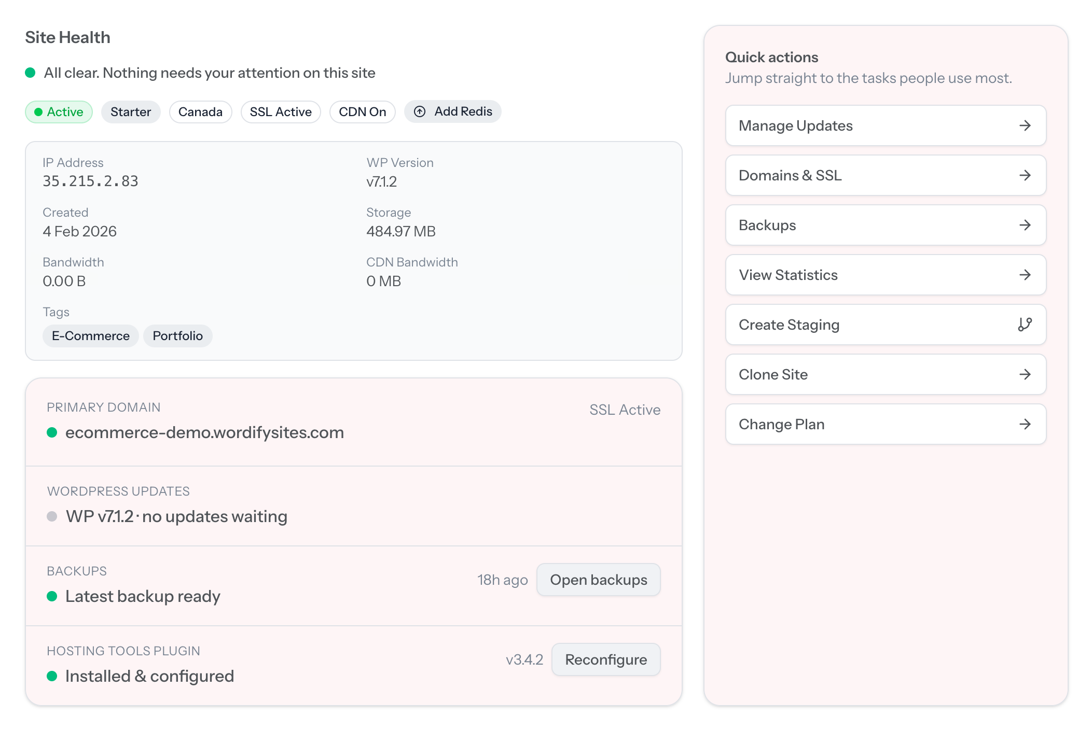Click the Canada region chip

(x=200, y=112)
